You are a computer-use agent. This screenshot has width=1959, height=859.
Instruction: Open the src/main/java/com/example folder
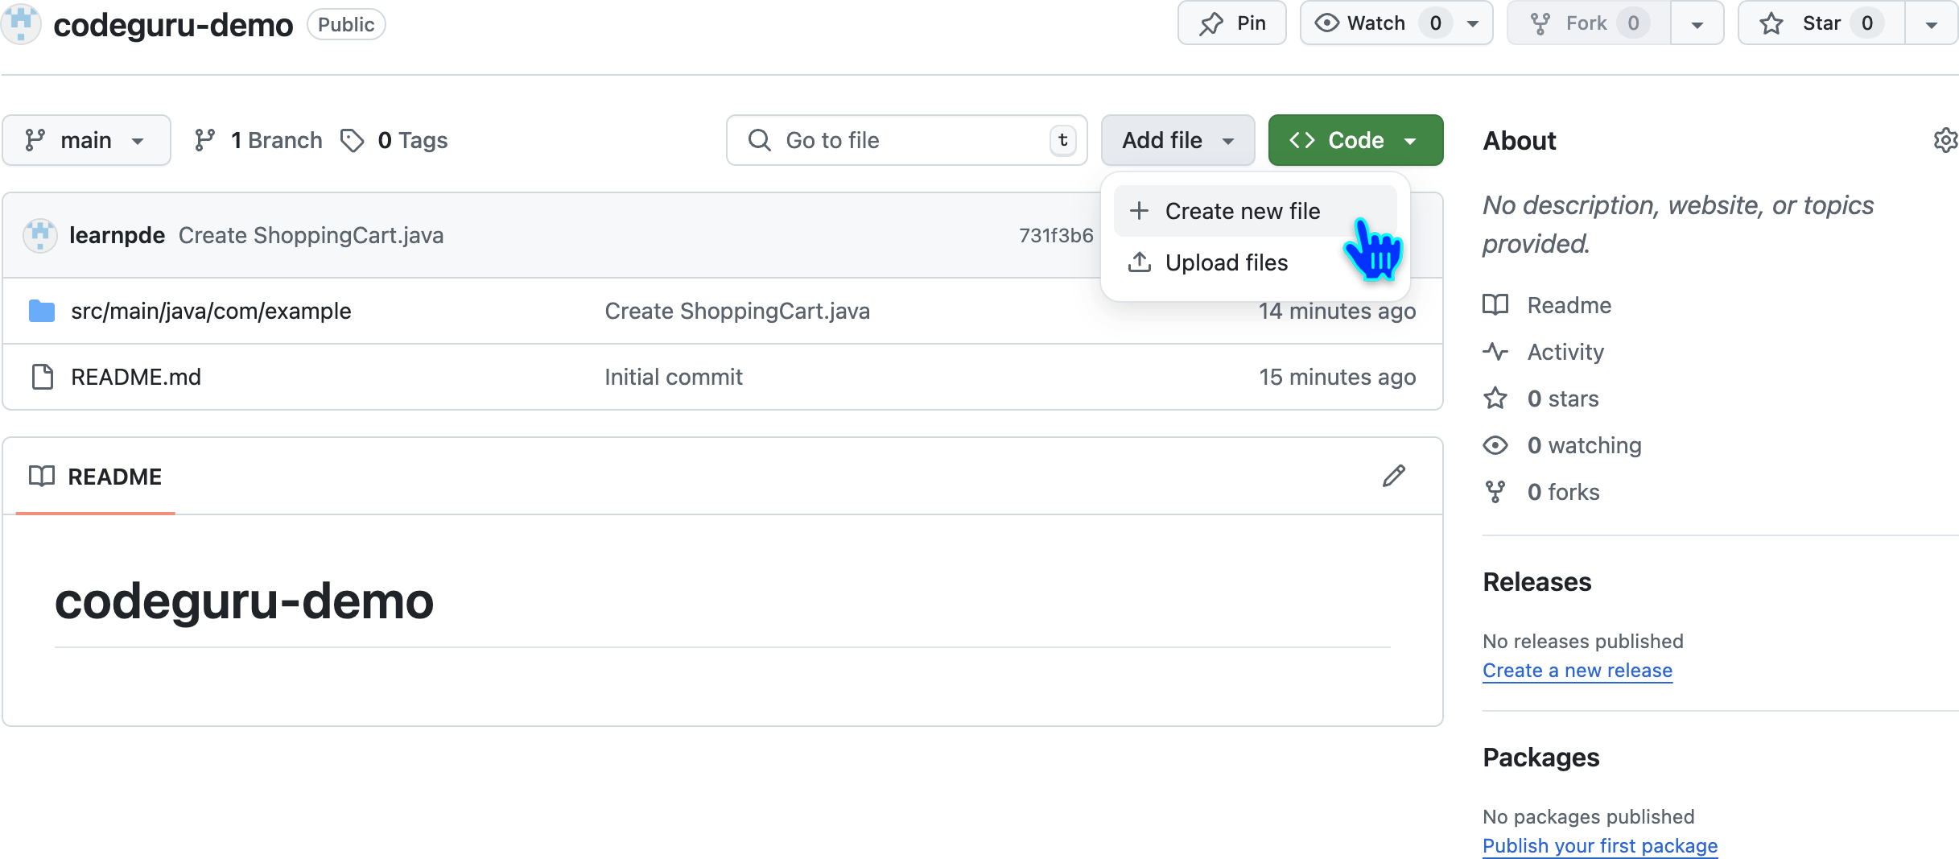pyautogui.click(x=211, y=311)
